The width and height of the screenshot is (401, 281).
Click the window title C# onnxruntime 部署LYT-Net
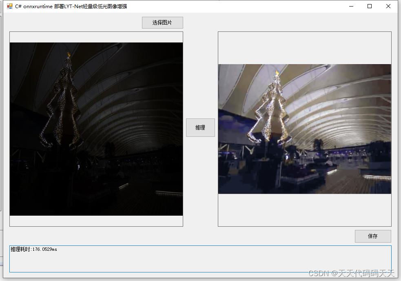coord(71,7)
